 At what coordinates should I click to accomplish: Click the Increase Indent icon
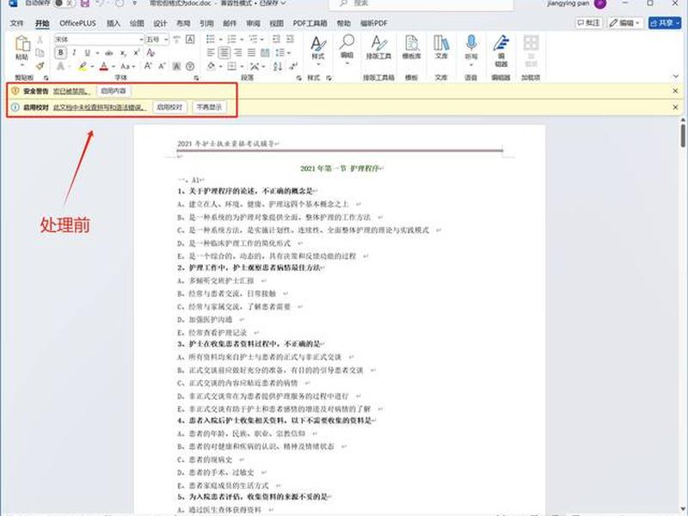290,39
